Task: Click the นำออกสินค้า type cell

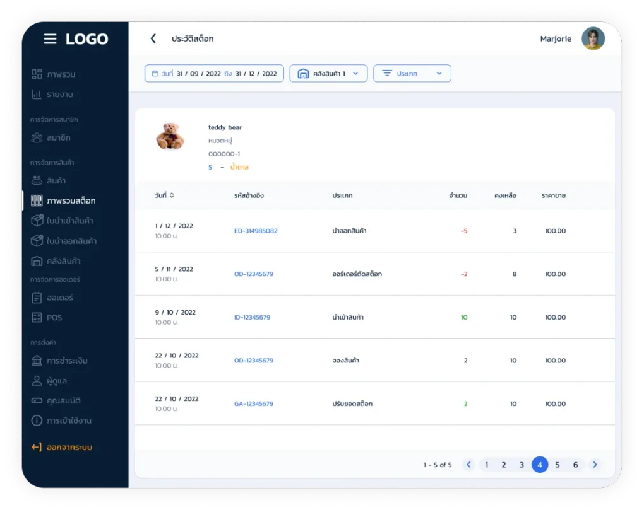Action: (349, 231)
